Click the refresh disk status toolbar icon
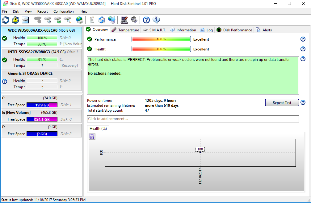This screenshot has height=203, width=311. [x=6, y=20]
